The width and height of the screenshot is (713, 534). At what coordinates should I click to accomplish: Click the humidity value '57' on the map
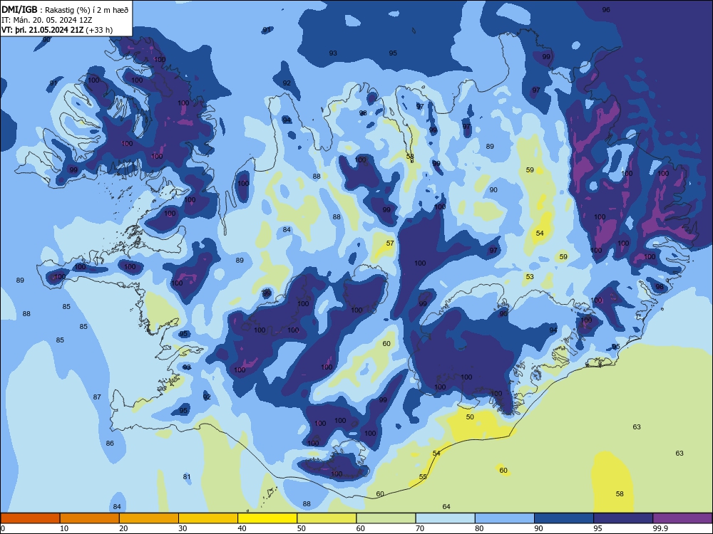(x=390, y=244)
